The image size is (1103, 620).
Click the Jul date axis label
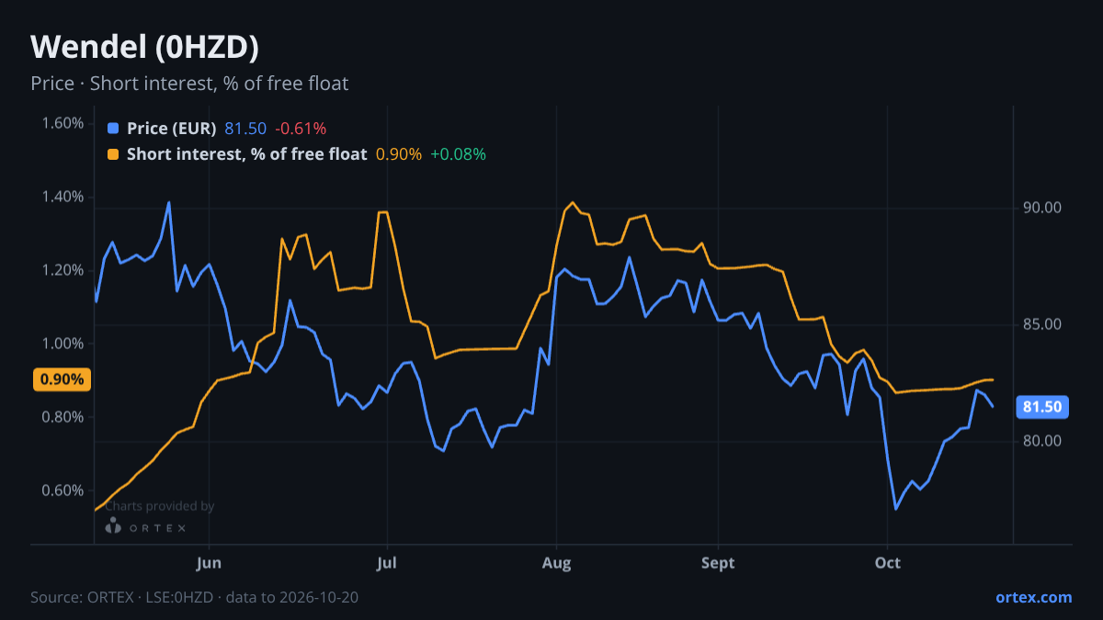click(387, 563)
